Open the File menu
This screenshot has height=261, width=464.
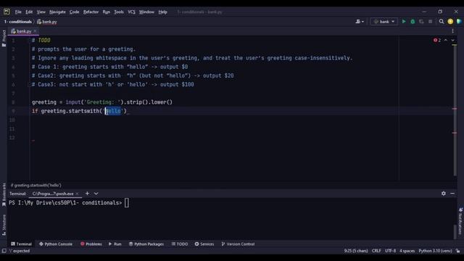click(x=18, y=12)
